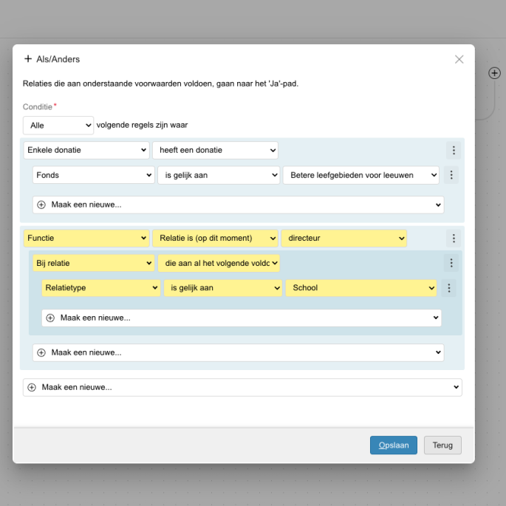
Task: Open the three-dot menu for Enkele donatie row
Action: pyautogui.click(x=454, y=150)
